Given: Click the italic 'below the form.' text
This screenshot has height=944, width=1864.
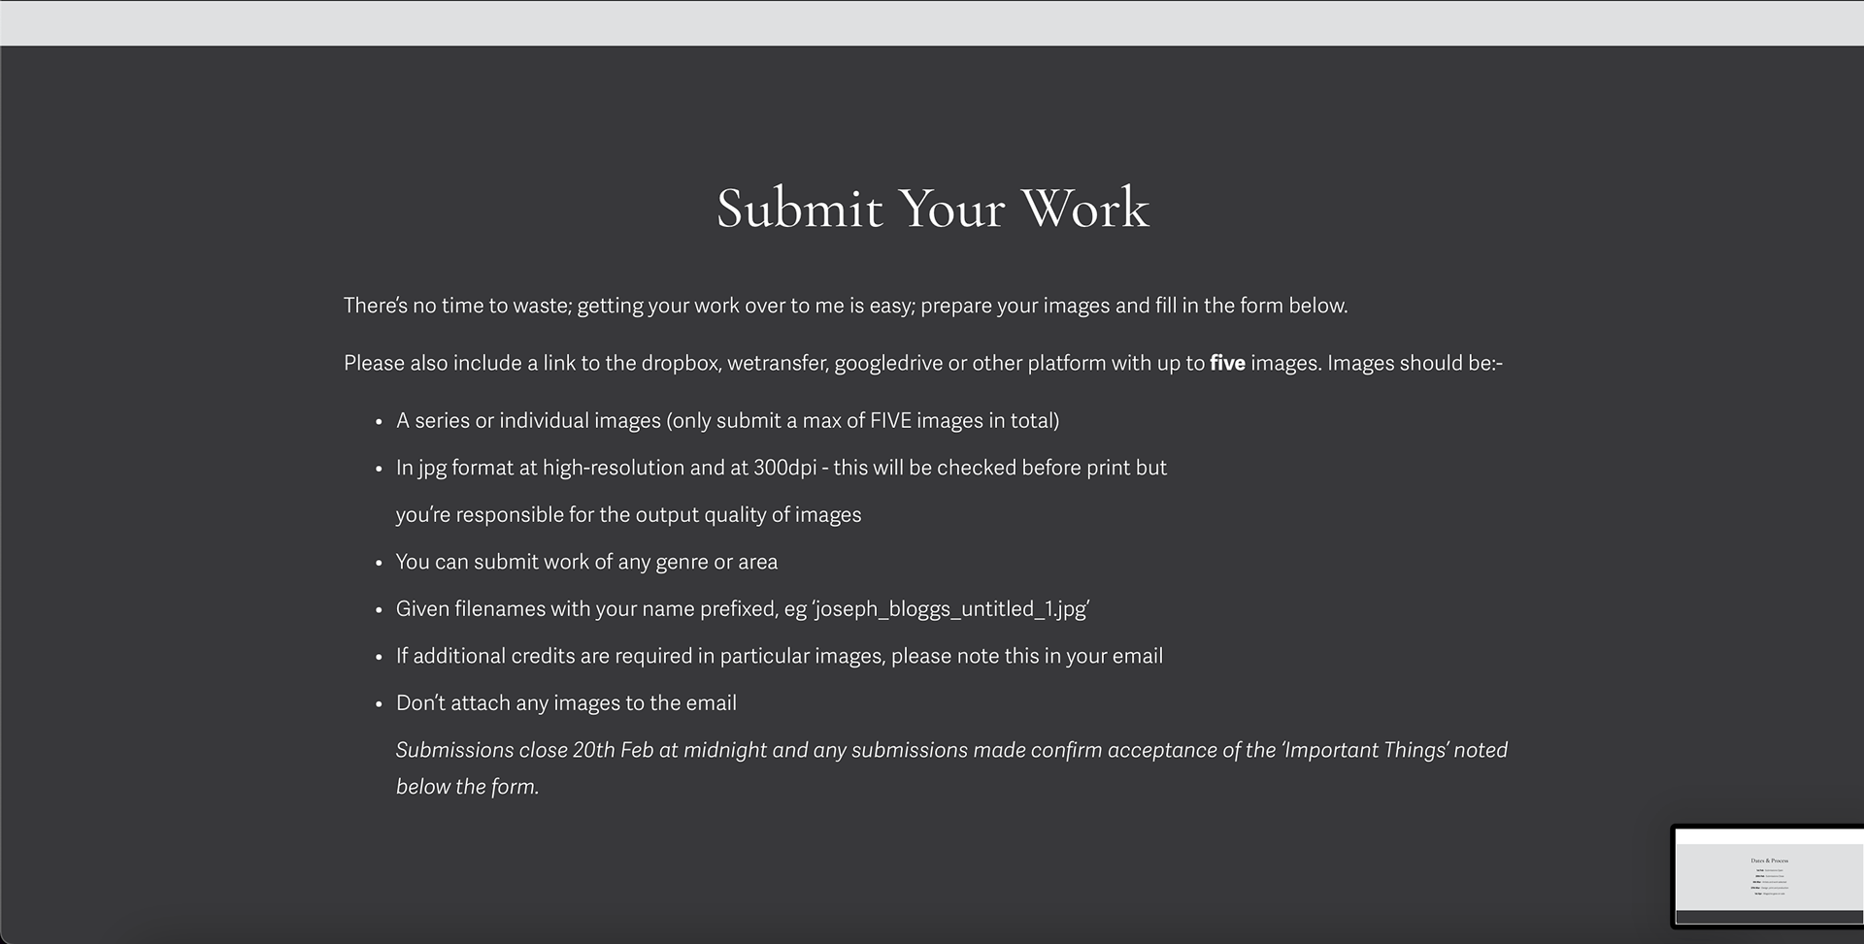Looking at the screenshot, I should click(467, 787).
